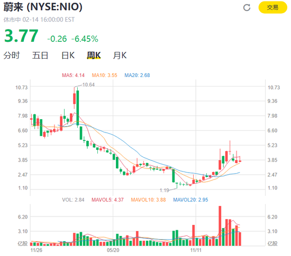Screen dimensions: 291x256
Task: Switch to the 五日 chart tab
Action: pos(40,55)
